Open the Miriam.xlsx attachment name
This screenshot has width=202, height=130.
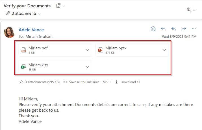click(x=38, y=65)
